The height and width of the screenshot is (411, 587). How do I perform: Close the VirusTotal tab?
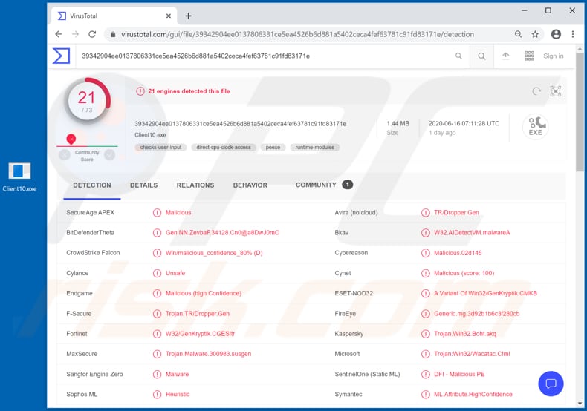click(x=169, y=16)
